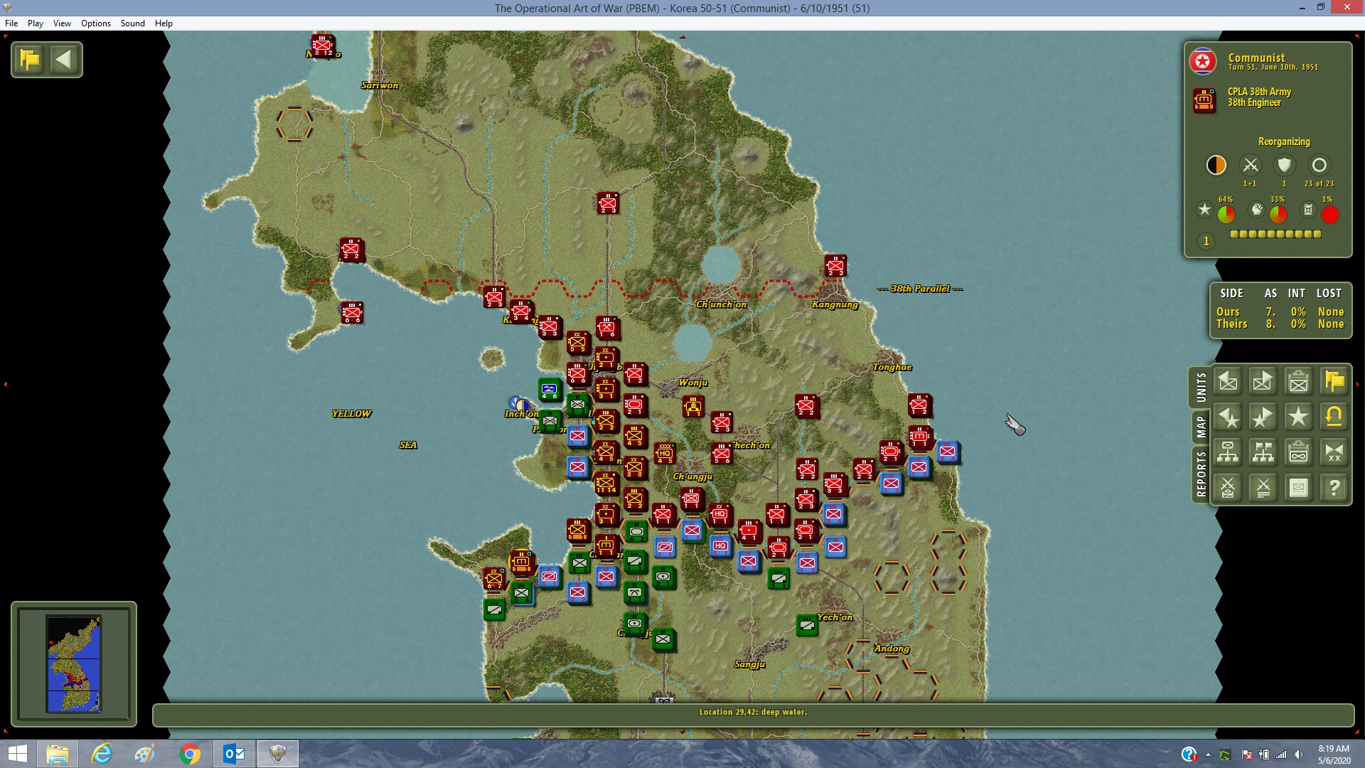Screen dimensions: 1365x768
Task: Click the Korea minimap thumbnail
Action: pos(74,664)
